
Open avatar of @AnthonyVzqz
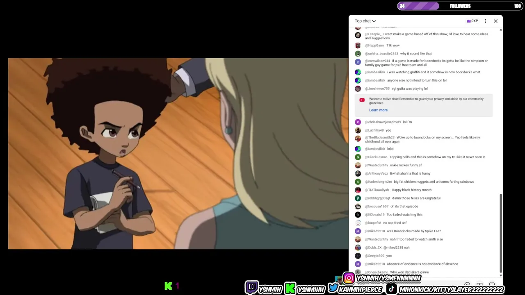pyautogui.click(x=358, y=173)
